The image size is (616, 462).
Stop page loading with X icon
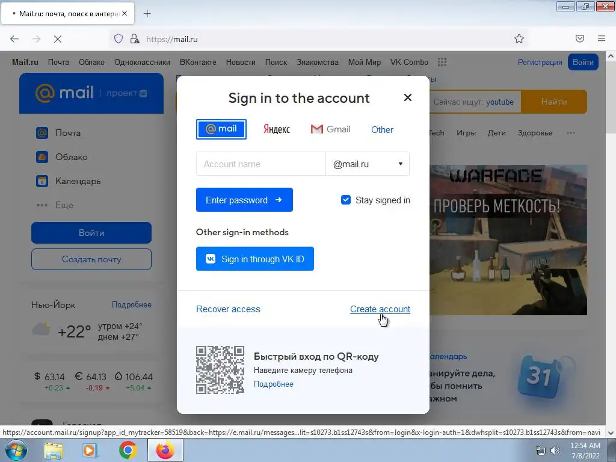tap(58, 39)
